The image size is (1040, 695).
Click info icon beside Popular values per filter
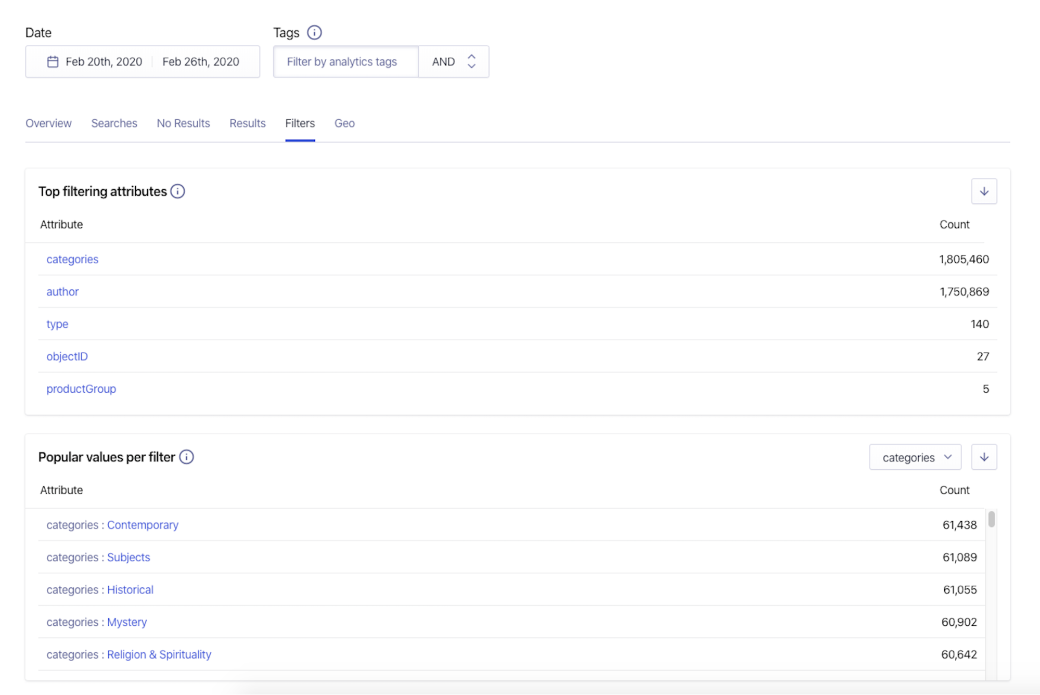(x=186, y=457)
